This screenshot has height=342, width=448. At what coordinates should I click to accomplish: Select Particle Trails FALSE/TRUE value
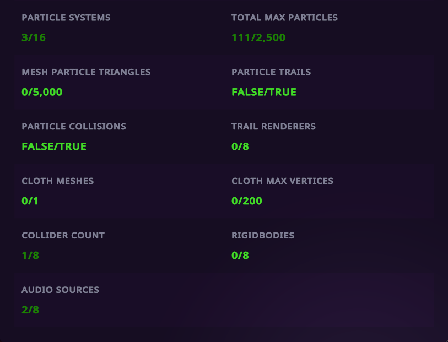pyautogui.click(x=264, y=92)
